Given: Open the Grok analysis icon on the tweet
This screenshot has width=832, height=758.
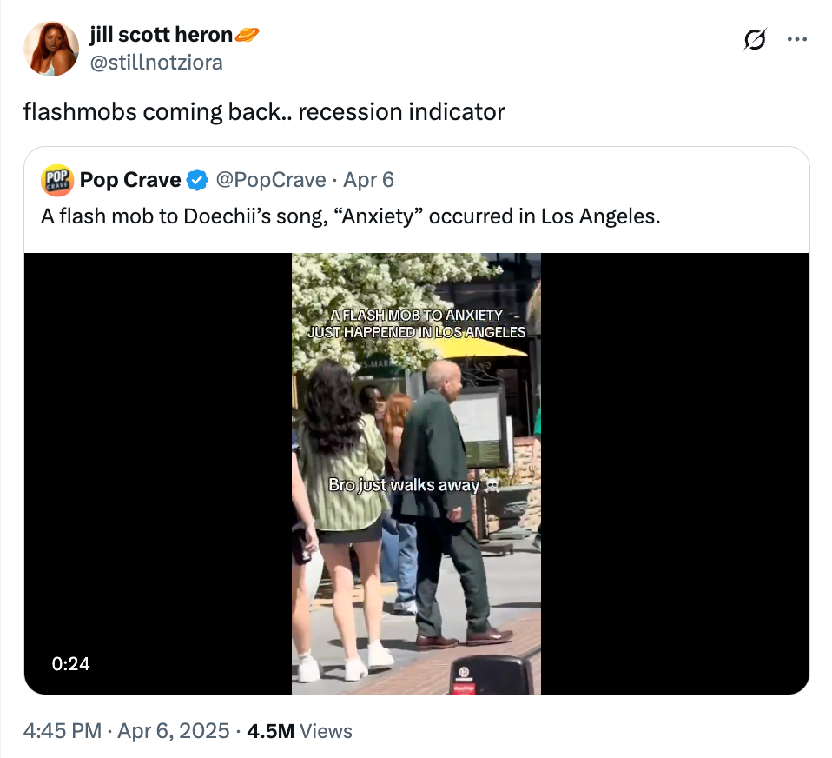Looking at the screenshot, I should pyautogui.click(x=754, y=40).
